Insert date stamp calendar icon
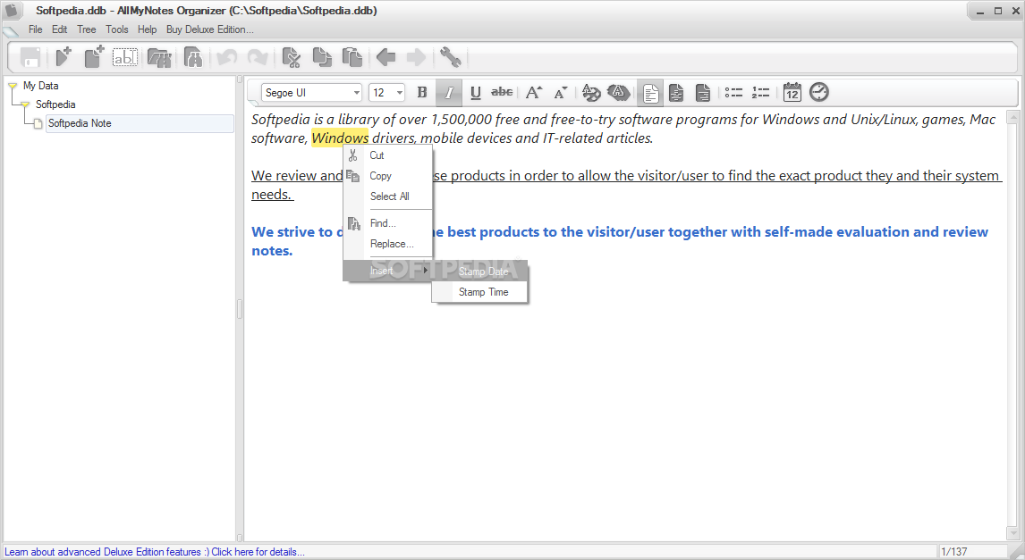The image size is (1025, 560). point(792,93)
